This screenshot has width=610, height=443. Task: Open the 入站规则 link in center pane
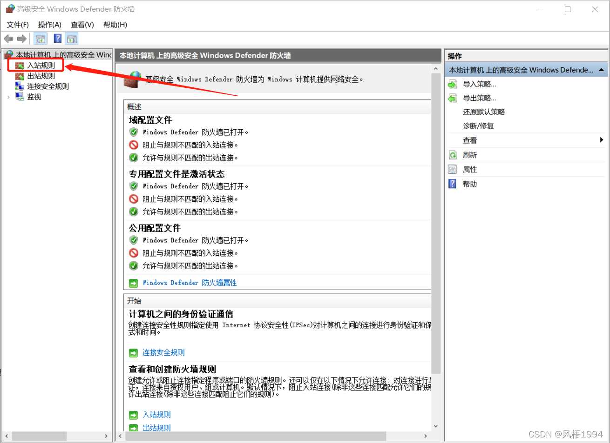[x=156, y=415]
